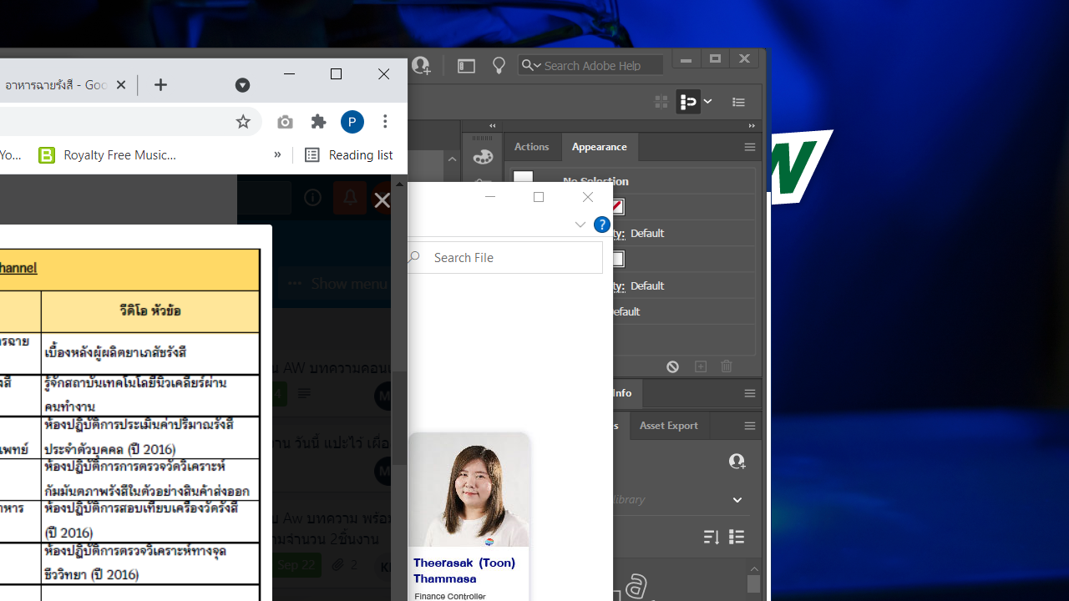Expand the library selection dropdown
Screen dimensions: 1069x601
pos(737,500)
